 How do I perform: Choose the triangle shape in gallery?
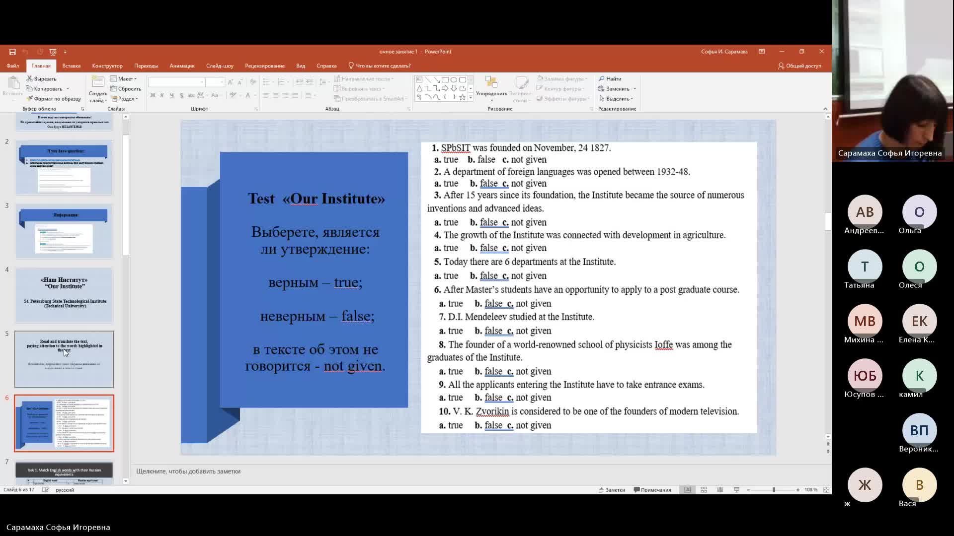[419, 88]
